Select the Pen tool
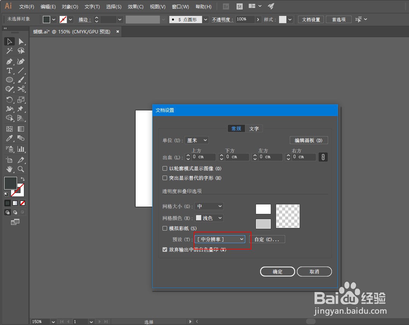Screen dimensions: 409x325 (x=9, y=62)
